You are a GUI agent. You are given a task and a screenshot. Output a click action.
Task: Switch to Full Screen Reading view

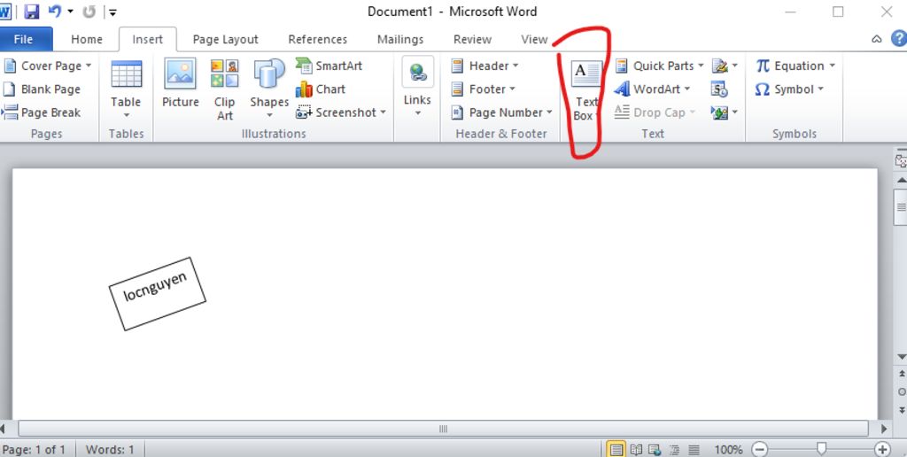[x=636, y=450]
